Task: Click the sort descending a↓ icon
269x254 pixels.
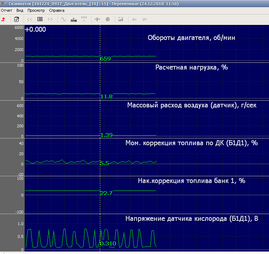Action: [134, 19]
